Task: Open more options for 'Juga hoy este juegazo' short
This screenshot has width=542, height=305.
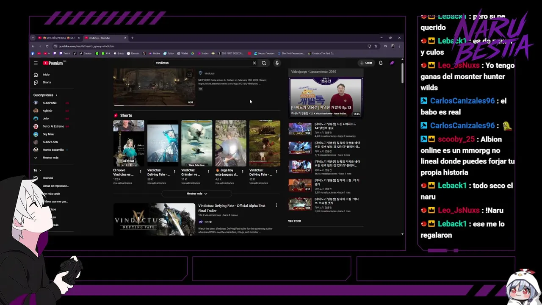Action: [243, 172]
